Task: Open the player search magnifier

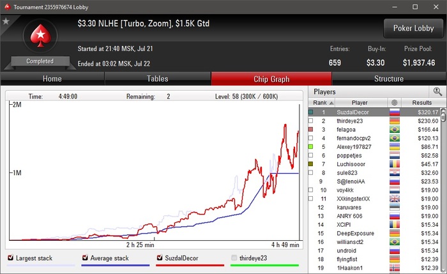Action: 437,92
